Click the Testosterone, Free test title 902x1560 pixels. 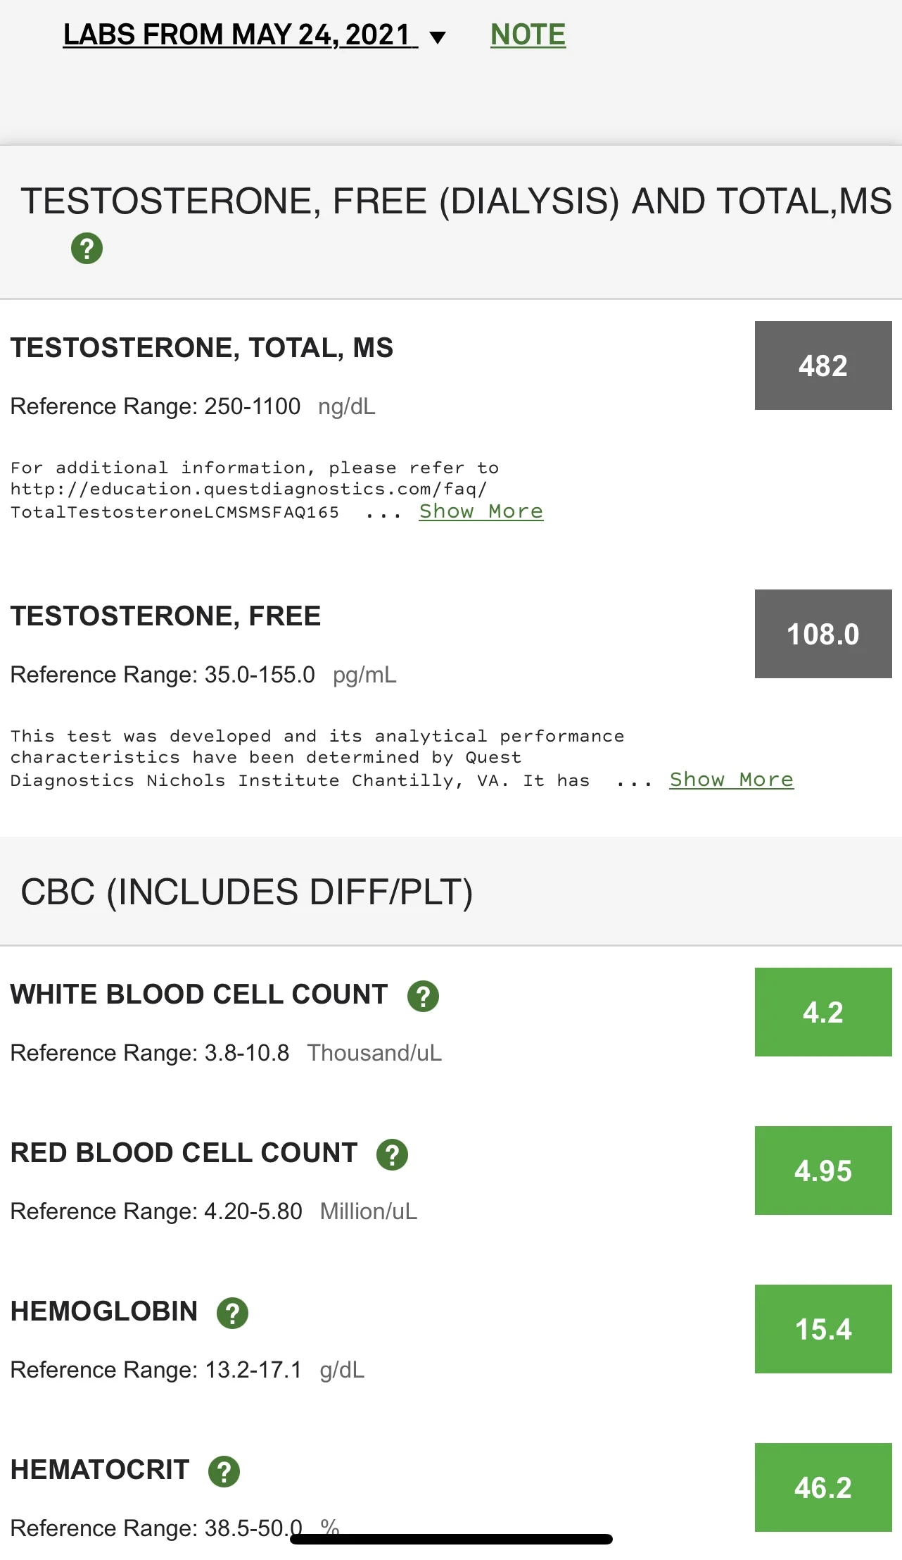[165, 616]
